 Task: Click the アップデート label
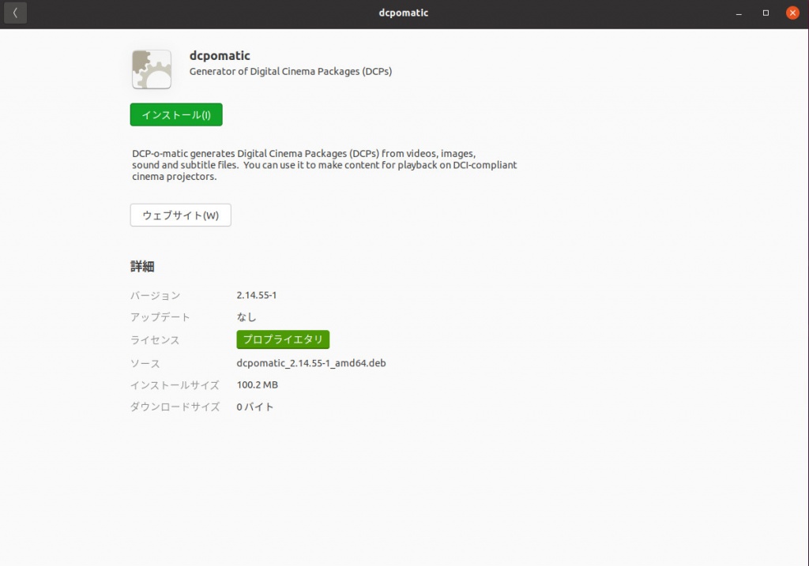pyautogui.click(x=160, y=317)
